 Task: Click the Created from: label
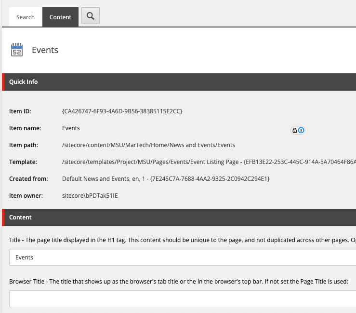pyautogui.click(x=28, y=179)
